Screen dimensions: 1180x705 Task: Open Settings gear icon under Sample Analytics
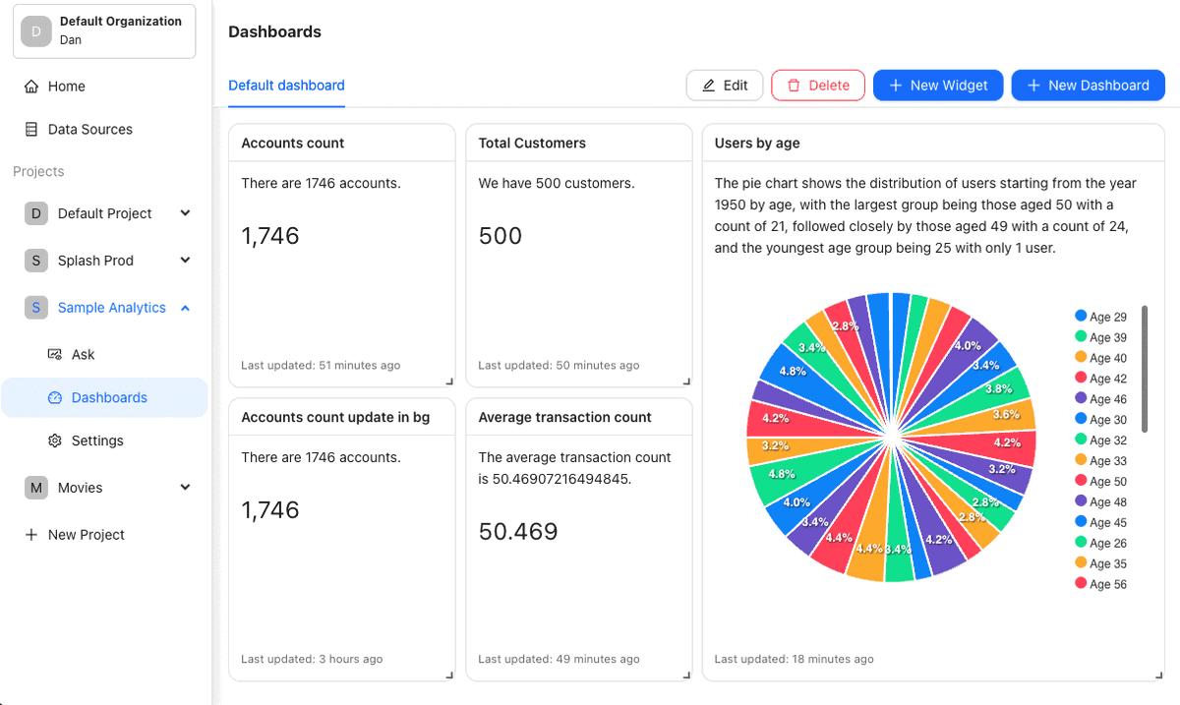click(55, 441)
